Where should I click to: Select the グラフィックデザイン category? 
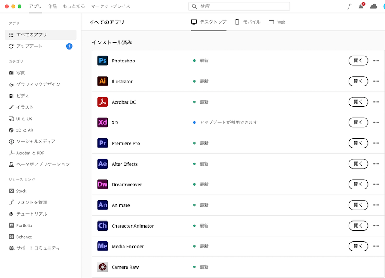pyautogui.click(x=38, y=84)
